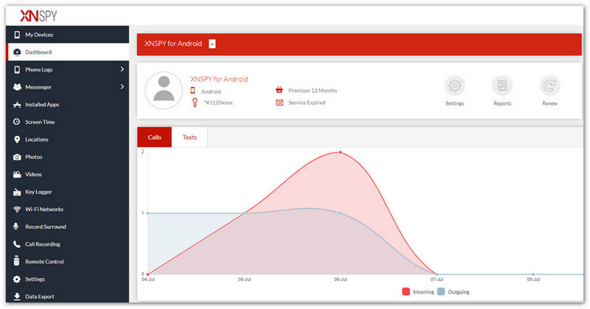Expand the Messenger chevron
590x309 pixels.
(122, 87)
